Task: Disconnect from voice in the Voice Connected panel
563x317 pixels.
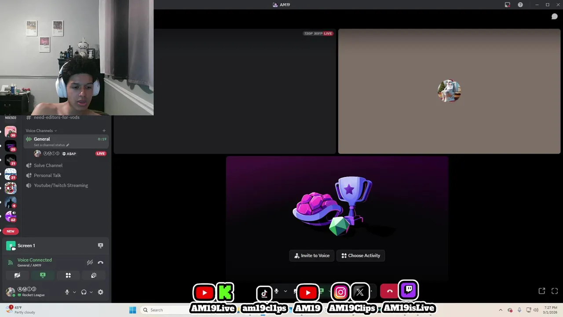Action: point(100,262)
